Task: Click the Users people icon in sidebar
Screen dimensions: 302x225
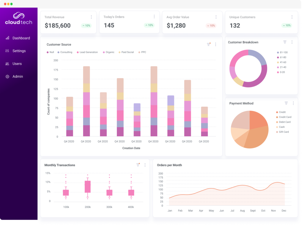Action: point(7,64)
